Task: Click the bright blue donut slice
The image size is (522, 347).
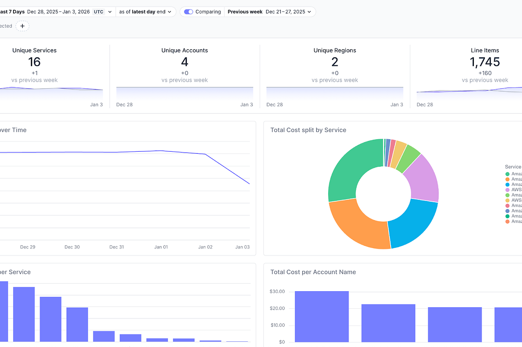Action: [x=414, y=222]
